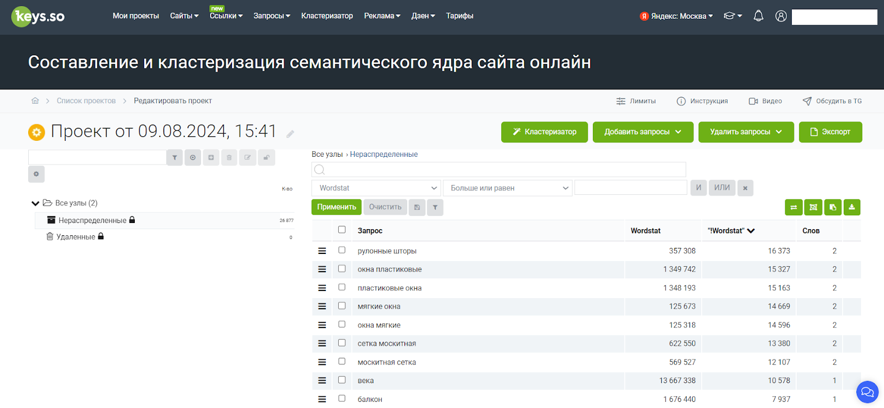Open the notifications bell
Screen dimensions: 884x408
tap(759, 16)
